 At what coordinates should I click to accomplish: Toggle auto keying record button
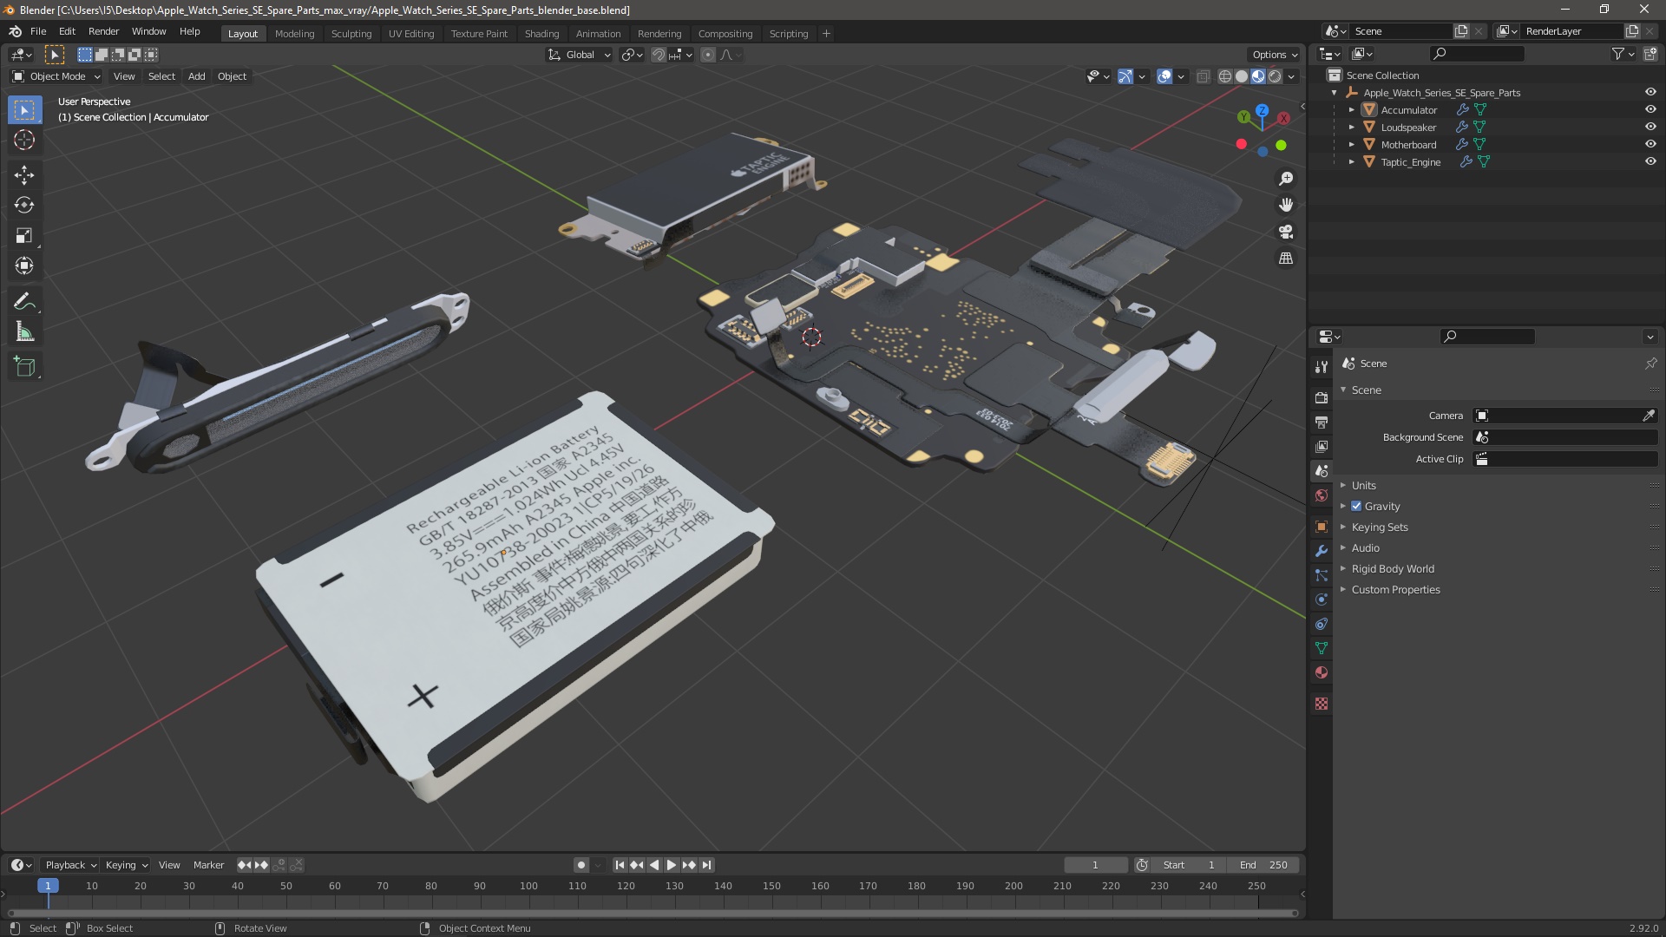[x=580, y=865]
